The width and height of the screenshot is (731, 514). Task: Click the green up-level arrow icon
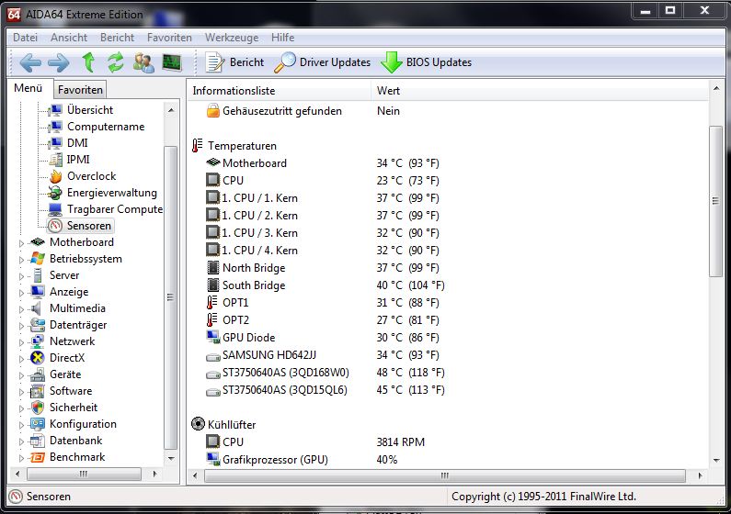(x=88, y=61)
